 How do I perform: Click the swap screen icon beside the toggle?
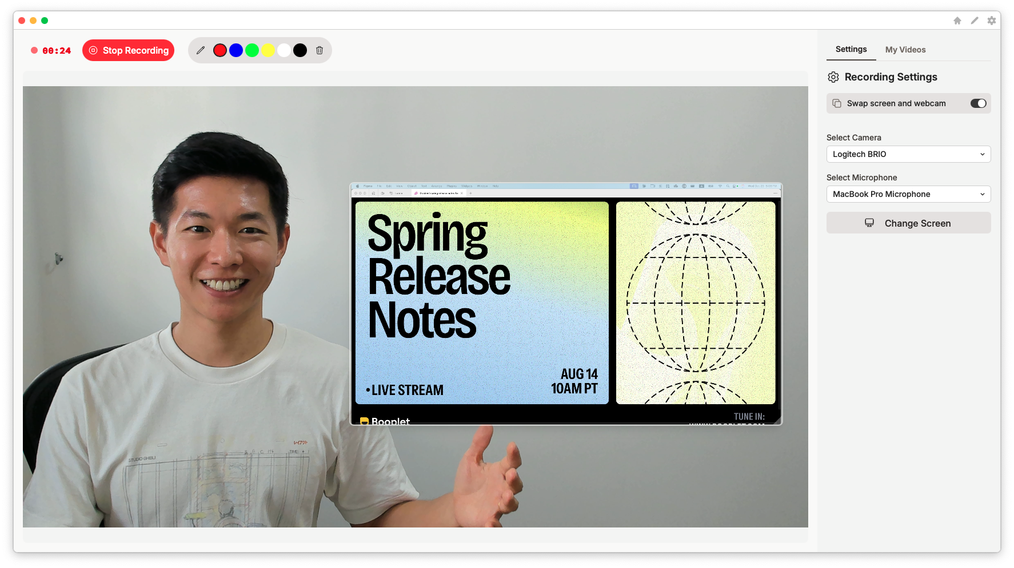[837, 103]
